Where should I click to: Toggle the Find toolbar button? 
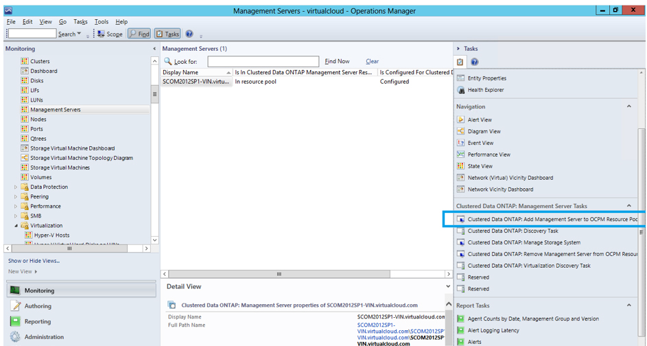tap(139, 34)
